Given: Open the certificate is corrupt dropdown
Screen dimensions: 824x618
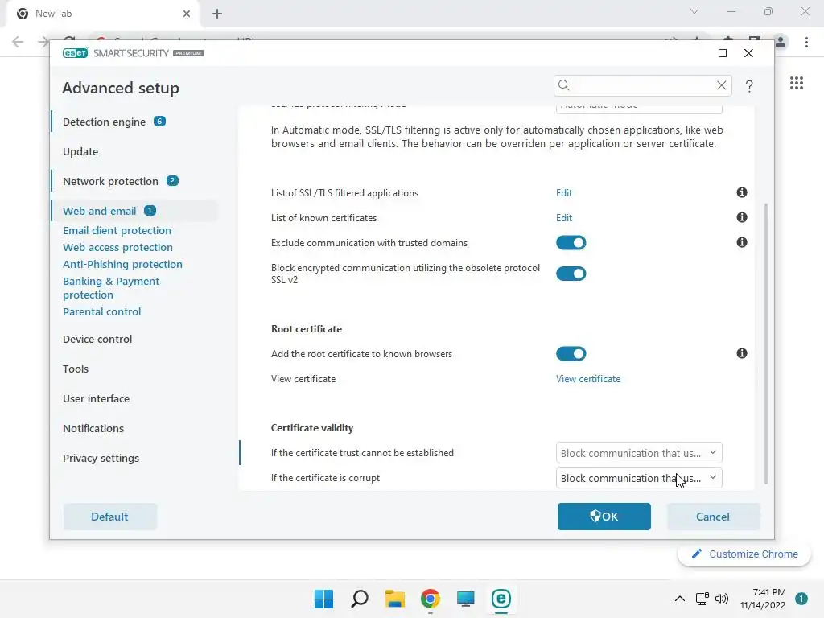Looking at the screenshot, I should (638, 478).
